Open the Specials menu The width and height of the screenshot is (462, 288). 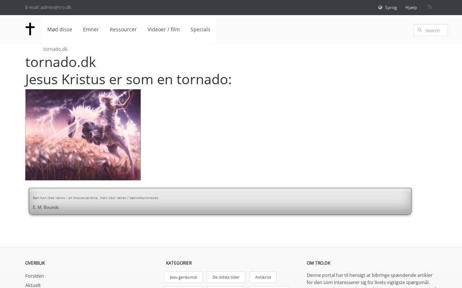click(x=200, y=30)
